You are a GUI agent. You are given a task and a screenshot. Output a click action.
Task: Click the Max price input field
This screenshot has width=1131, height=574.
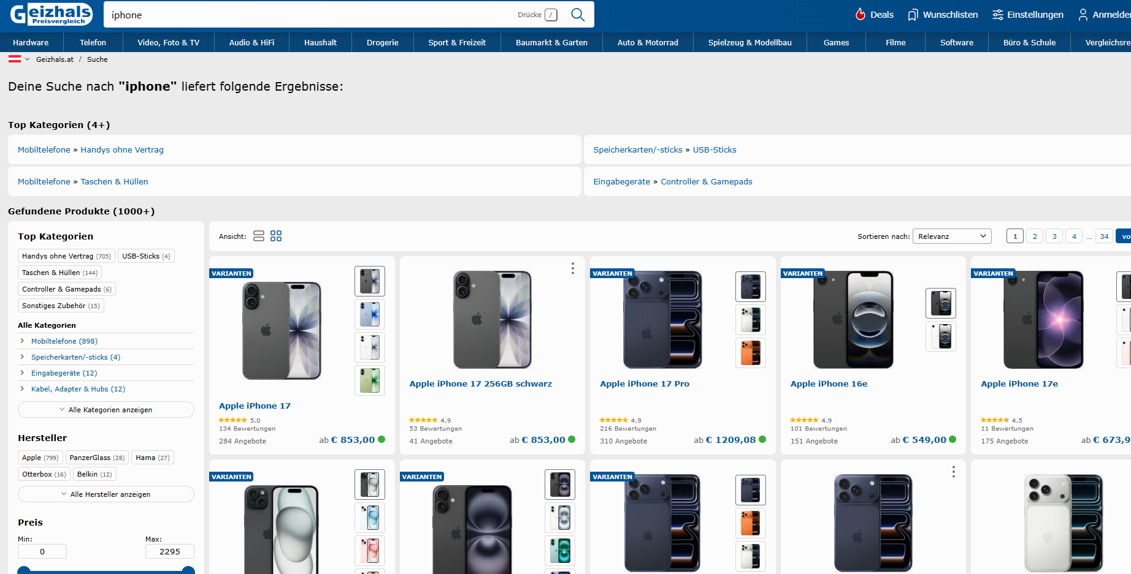tap(170, 551)
